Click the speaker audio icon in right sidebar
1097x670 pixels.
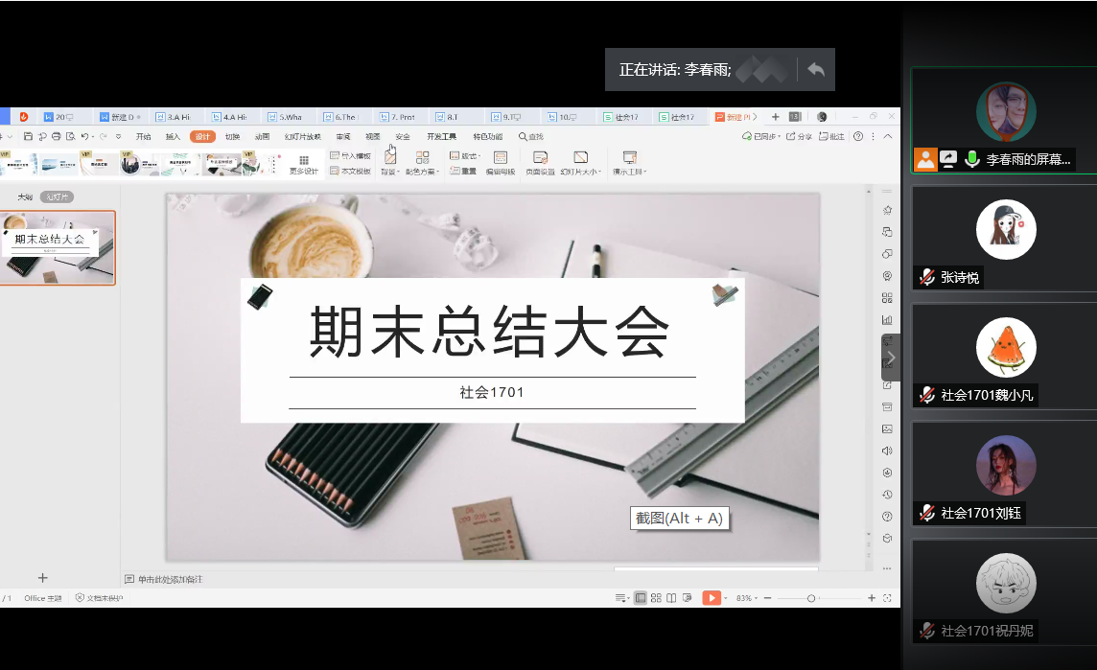point(887,451)
